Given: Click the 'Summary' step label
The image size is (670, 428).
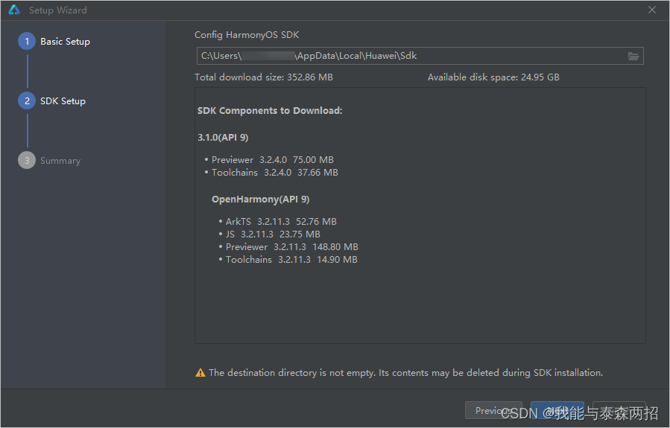Looking at the screenshot, I should click(60, 161).
